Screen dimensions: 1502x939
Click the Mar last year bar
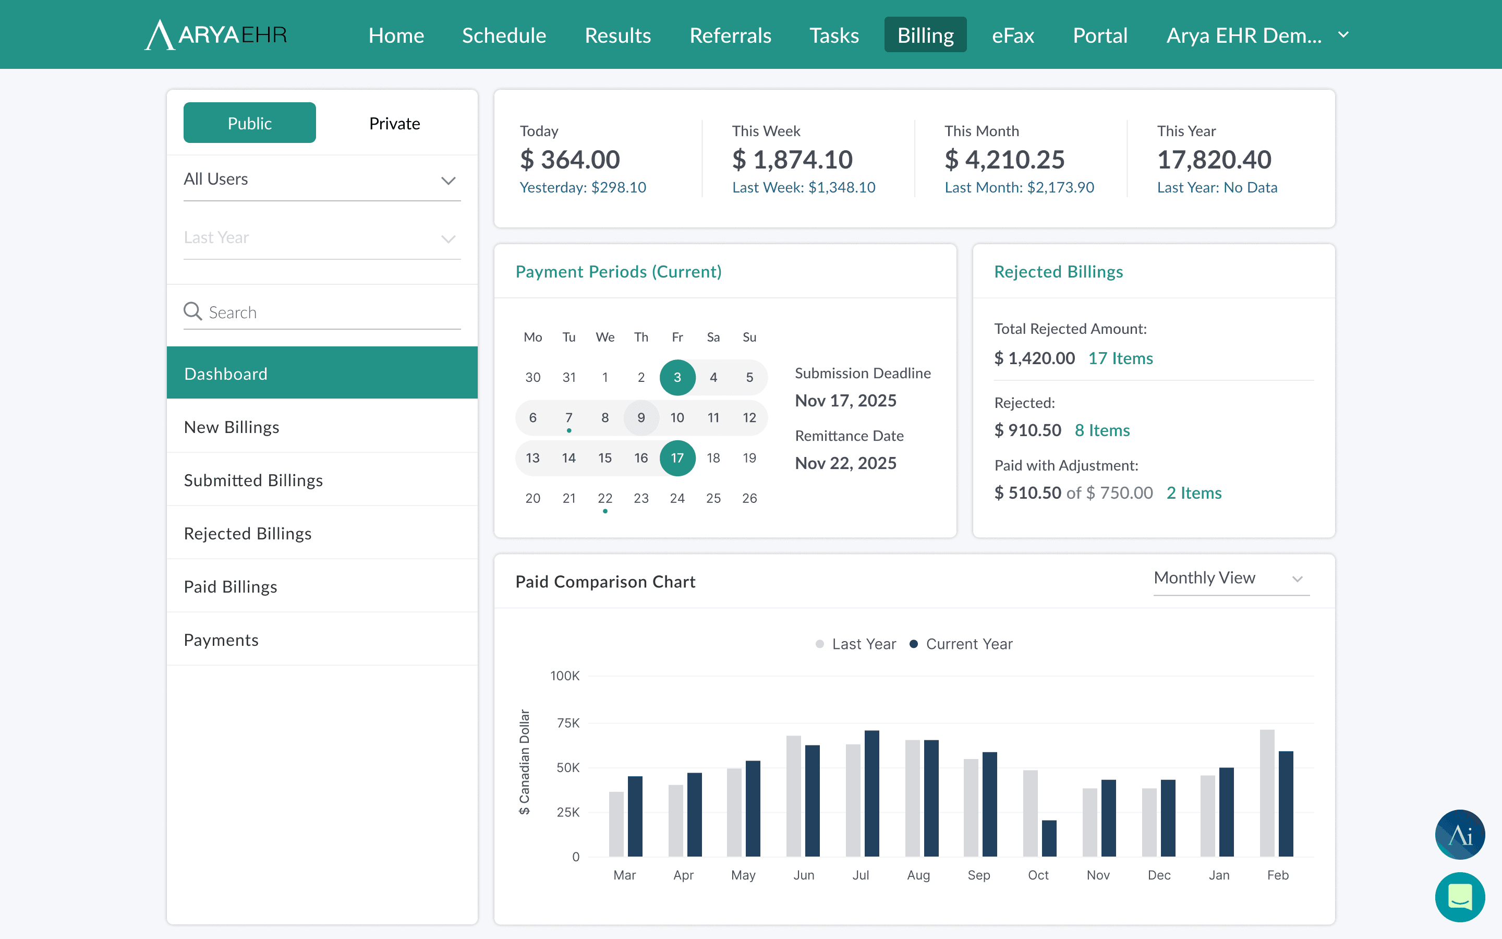616,824
